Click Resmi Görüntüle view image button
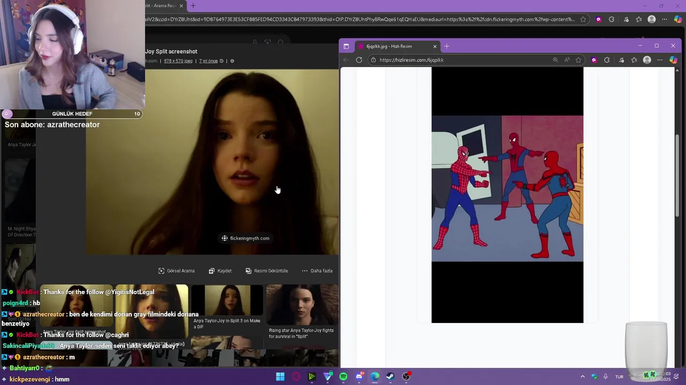686x385 pixels. pyautogui.click(x=266, y=271)
